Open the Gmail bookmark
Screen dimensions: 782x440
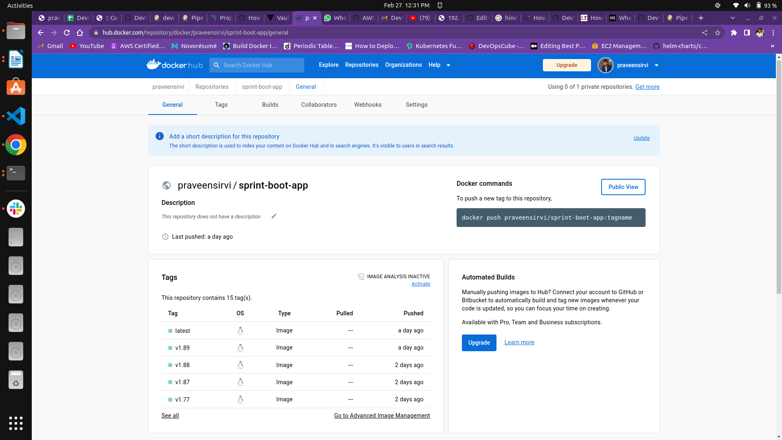tap(51, 46)
